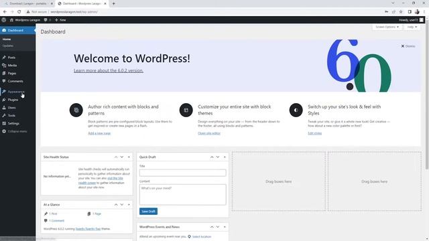This screenshot has width=429, height=241.
Task: Move At a Glance box down
Action: [122, 205]
